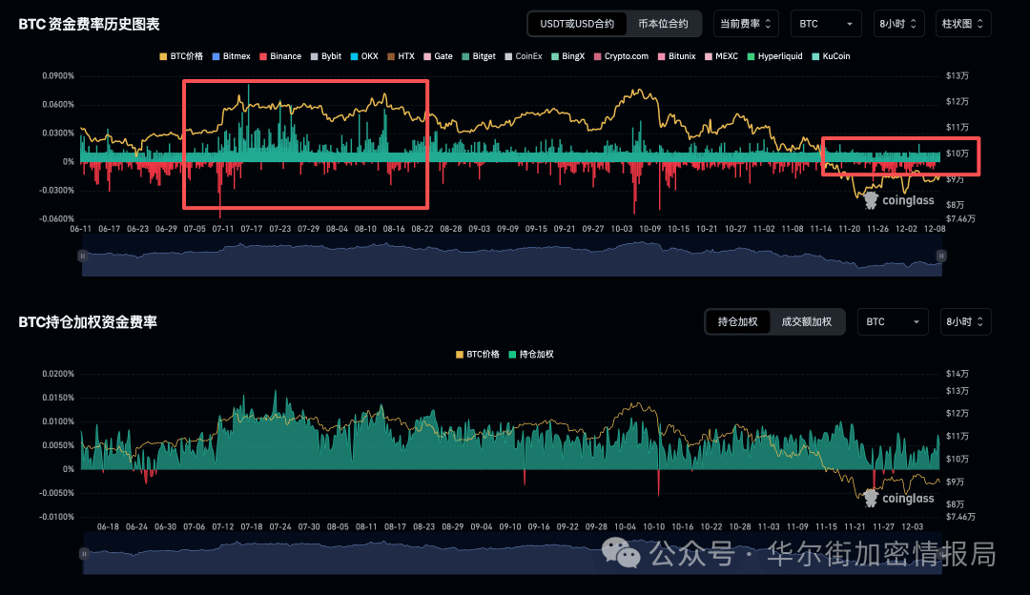The width and height of the screenshot is (1030, 595).
Task: Toggle MEXC legend series
Action: click(x=721, y=56)
